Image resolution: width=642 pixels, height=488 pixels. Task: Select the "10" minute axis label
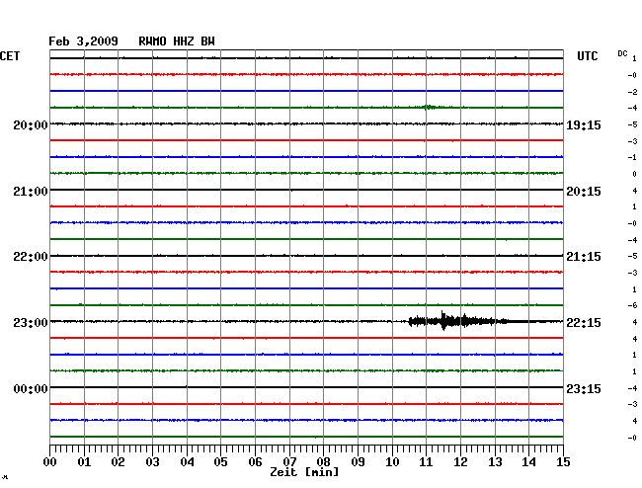(x=392, y=461)
